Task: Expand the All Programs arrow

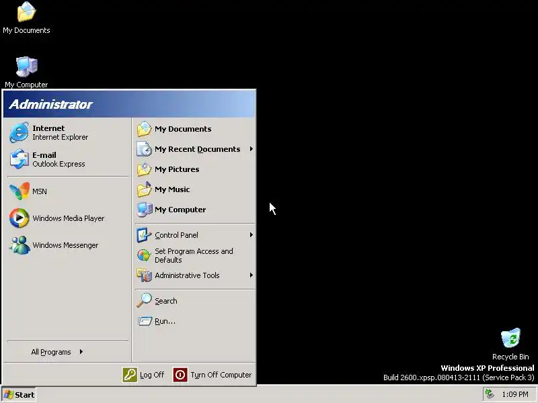Action: coord(81,351)
